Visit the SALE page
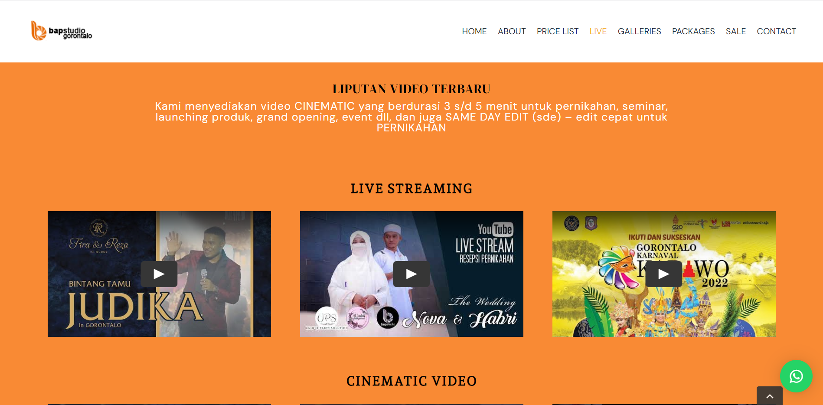 point(735,31)
